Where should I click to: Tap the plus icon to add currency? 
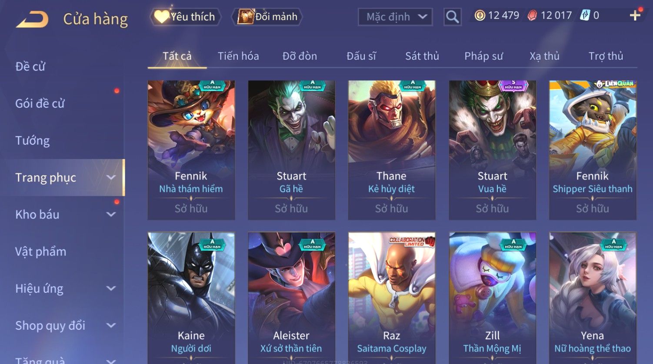coord(635,16)
